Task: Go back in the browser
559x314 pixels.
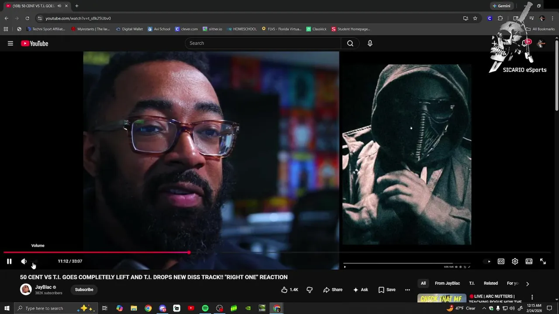Action: (x=6, y=18)
